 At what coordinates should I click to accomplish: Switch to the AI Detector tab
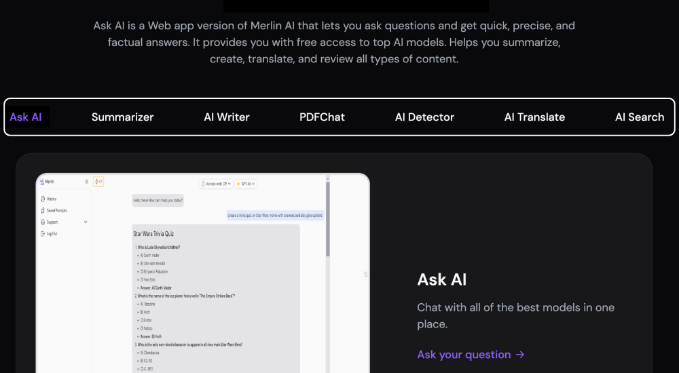(424, 117)
